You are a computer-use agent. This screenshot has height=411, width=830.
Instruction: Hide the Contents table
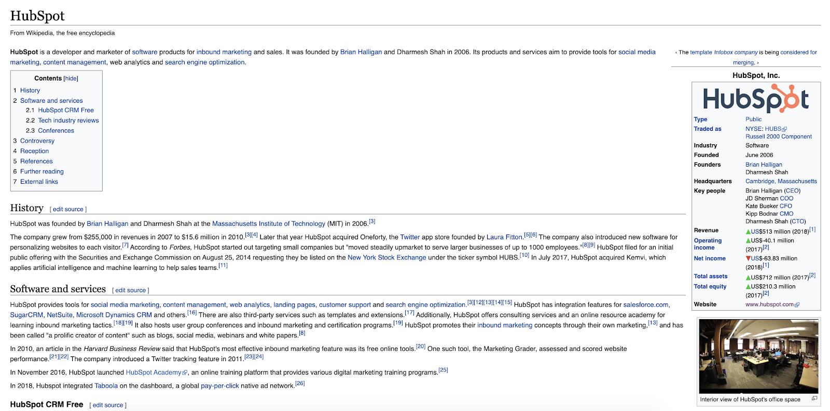[71, 78]
